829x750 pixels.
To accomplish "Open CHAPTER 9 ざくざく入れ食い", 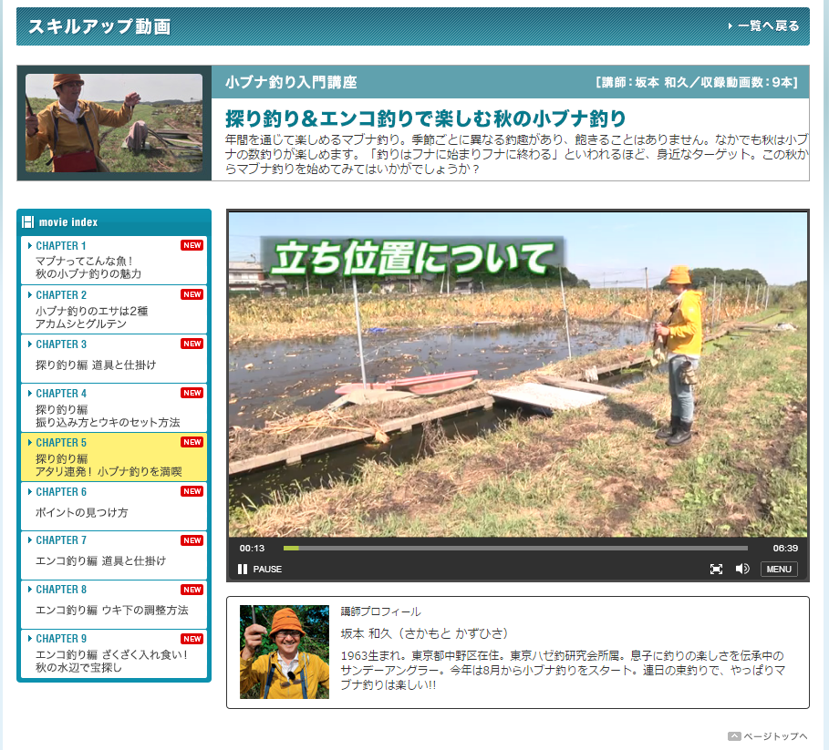I will 114,653.
